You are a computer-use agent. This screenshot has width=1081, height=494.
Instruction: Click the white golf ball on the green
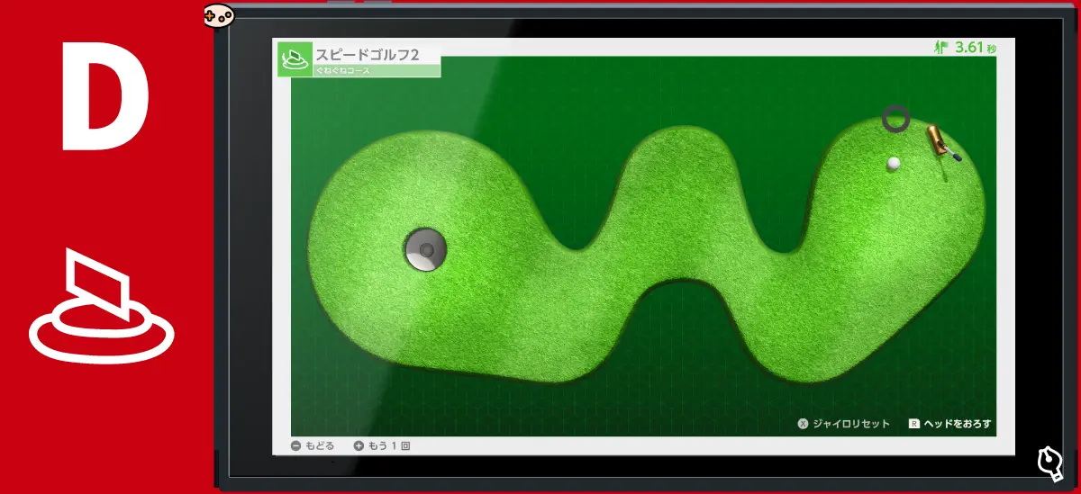click(x=894, y=164)
